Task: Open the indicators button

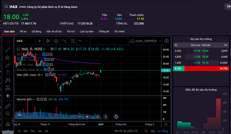Action: (x=64, y=41)
